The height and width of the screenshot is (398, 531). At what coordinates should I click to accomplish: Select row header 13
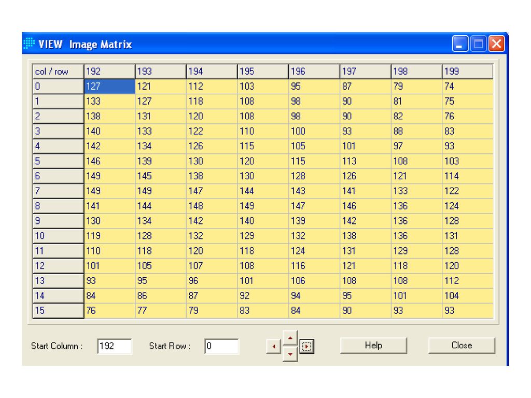[58, 280]
